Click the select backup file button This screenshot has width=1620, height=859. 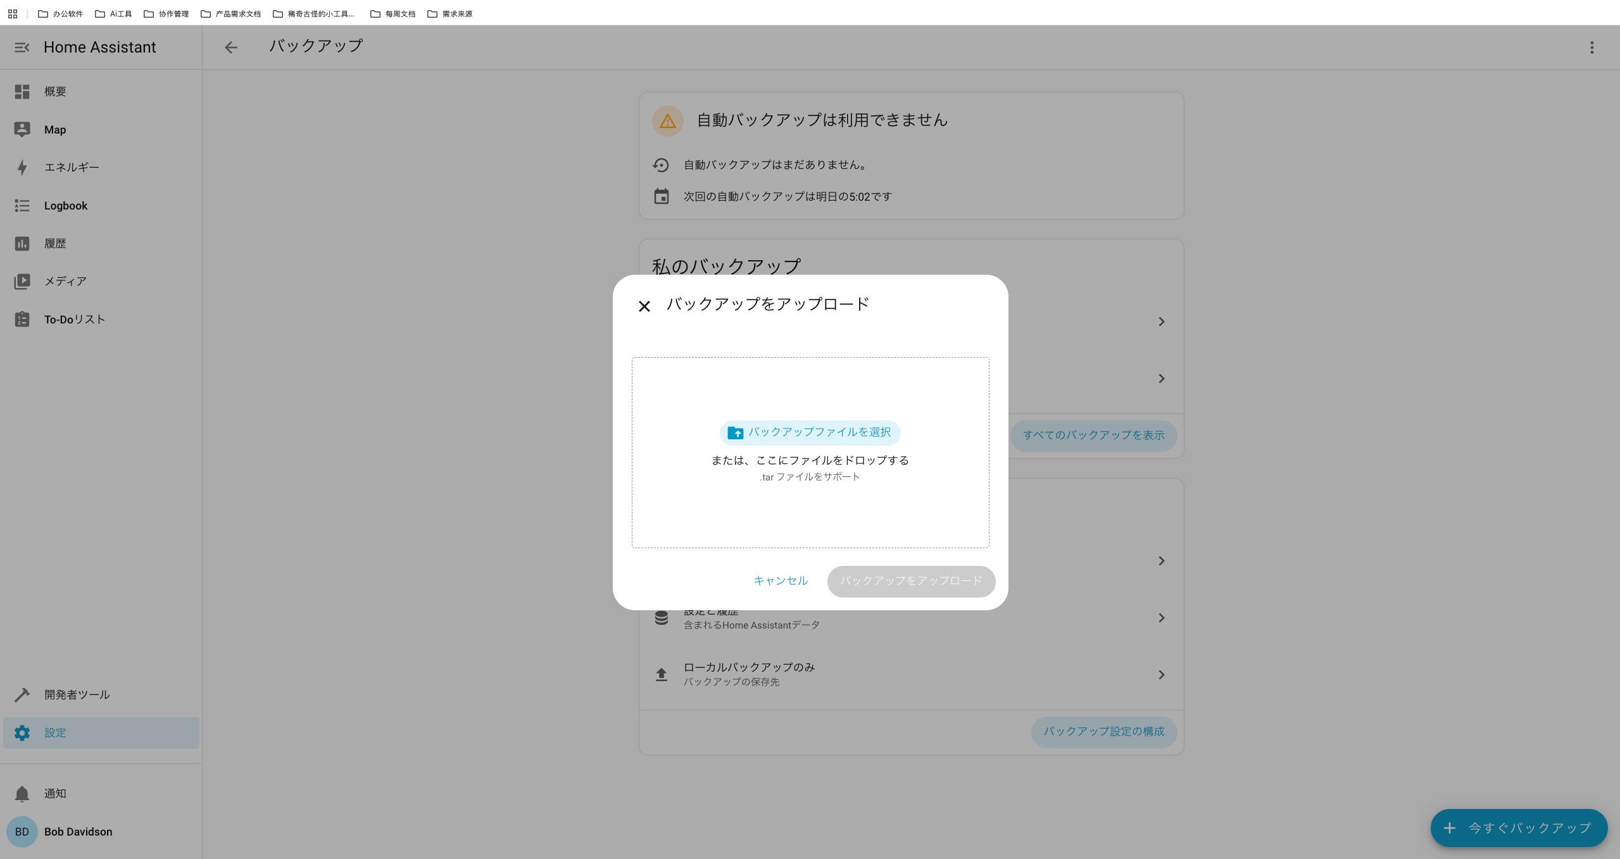click(x=810, y=432)
